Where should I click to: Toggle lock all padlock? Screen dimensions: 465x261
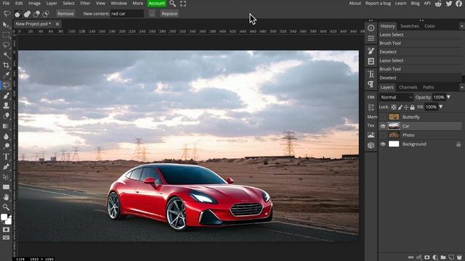[x=412, y=107]
